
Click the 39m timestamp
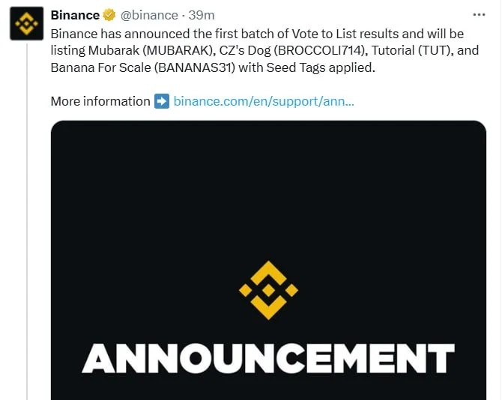tap(202, 15)
